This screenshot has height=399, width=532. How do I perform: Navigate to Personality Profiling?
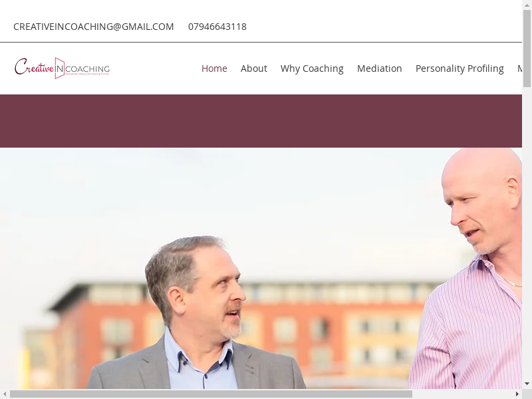460,68
